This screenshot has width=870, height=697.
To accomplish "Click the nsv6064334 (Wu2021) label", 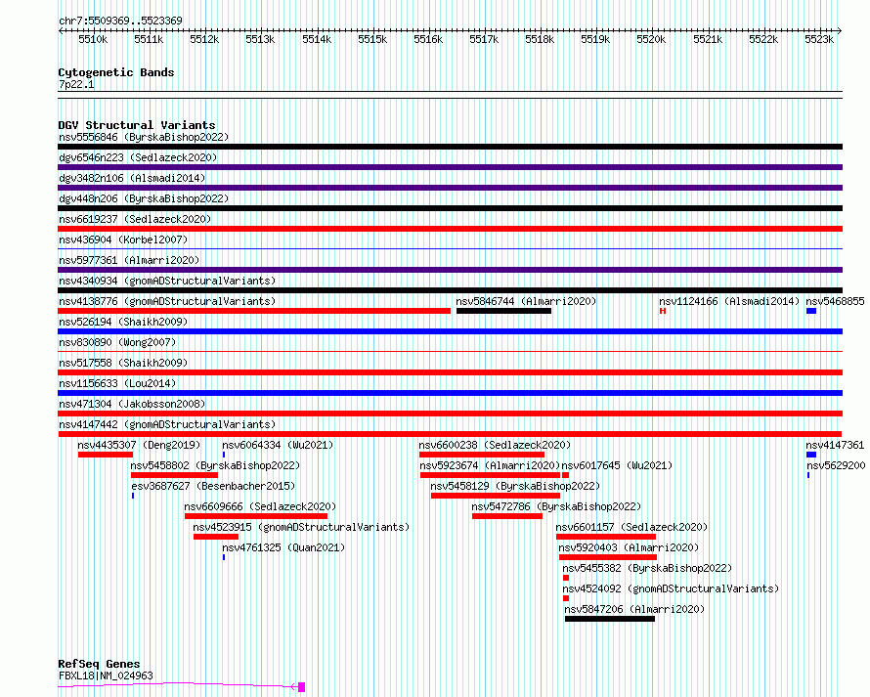I will tap(278, 445).
